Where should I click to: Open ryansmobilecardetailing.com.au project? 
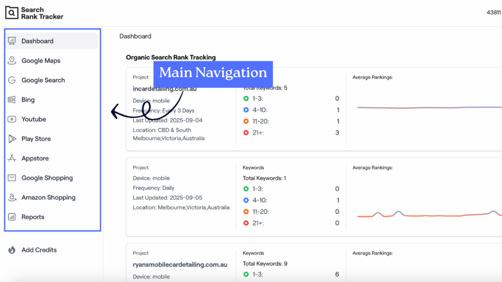[x=180, y=265]
